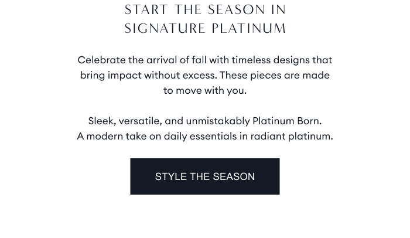Click the word excess in the paragraph
Screen dimensions: 410x238
(x=200, y=75)
